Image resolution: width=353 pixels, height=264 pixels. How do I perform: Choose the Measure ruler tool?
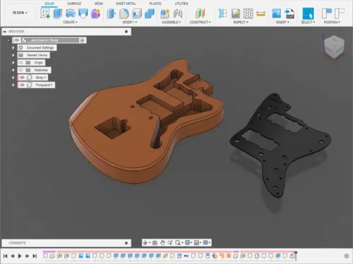(x=261, y=14)
